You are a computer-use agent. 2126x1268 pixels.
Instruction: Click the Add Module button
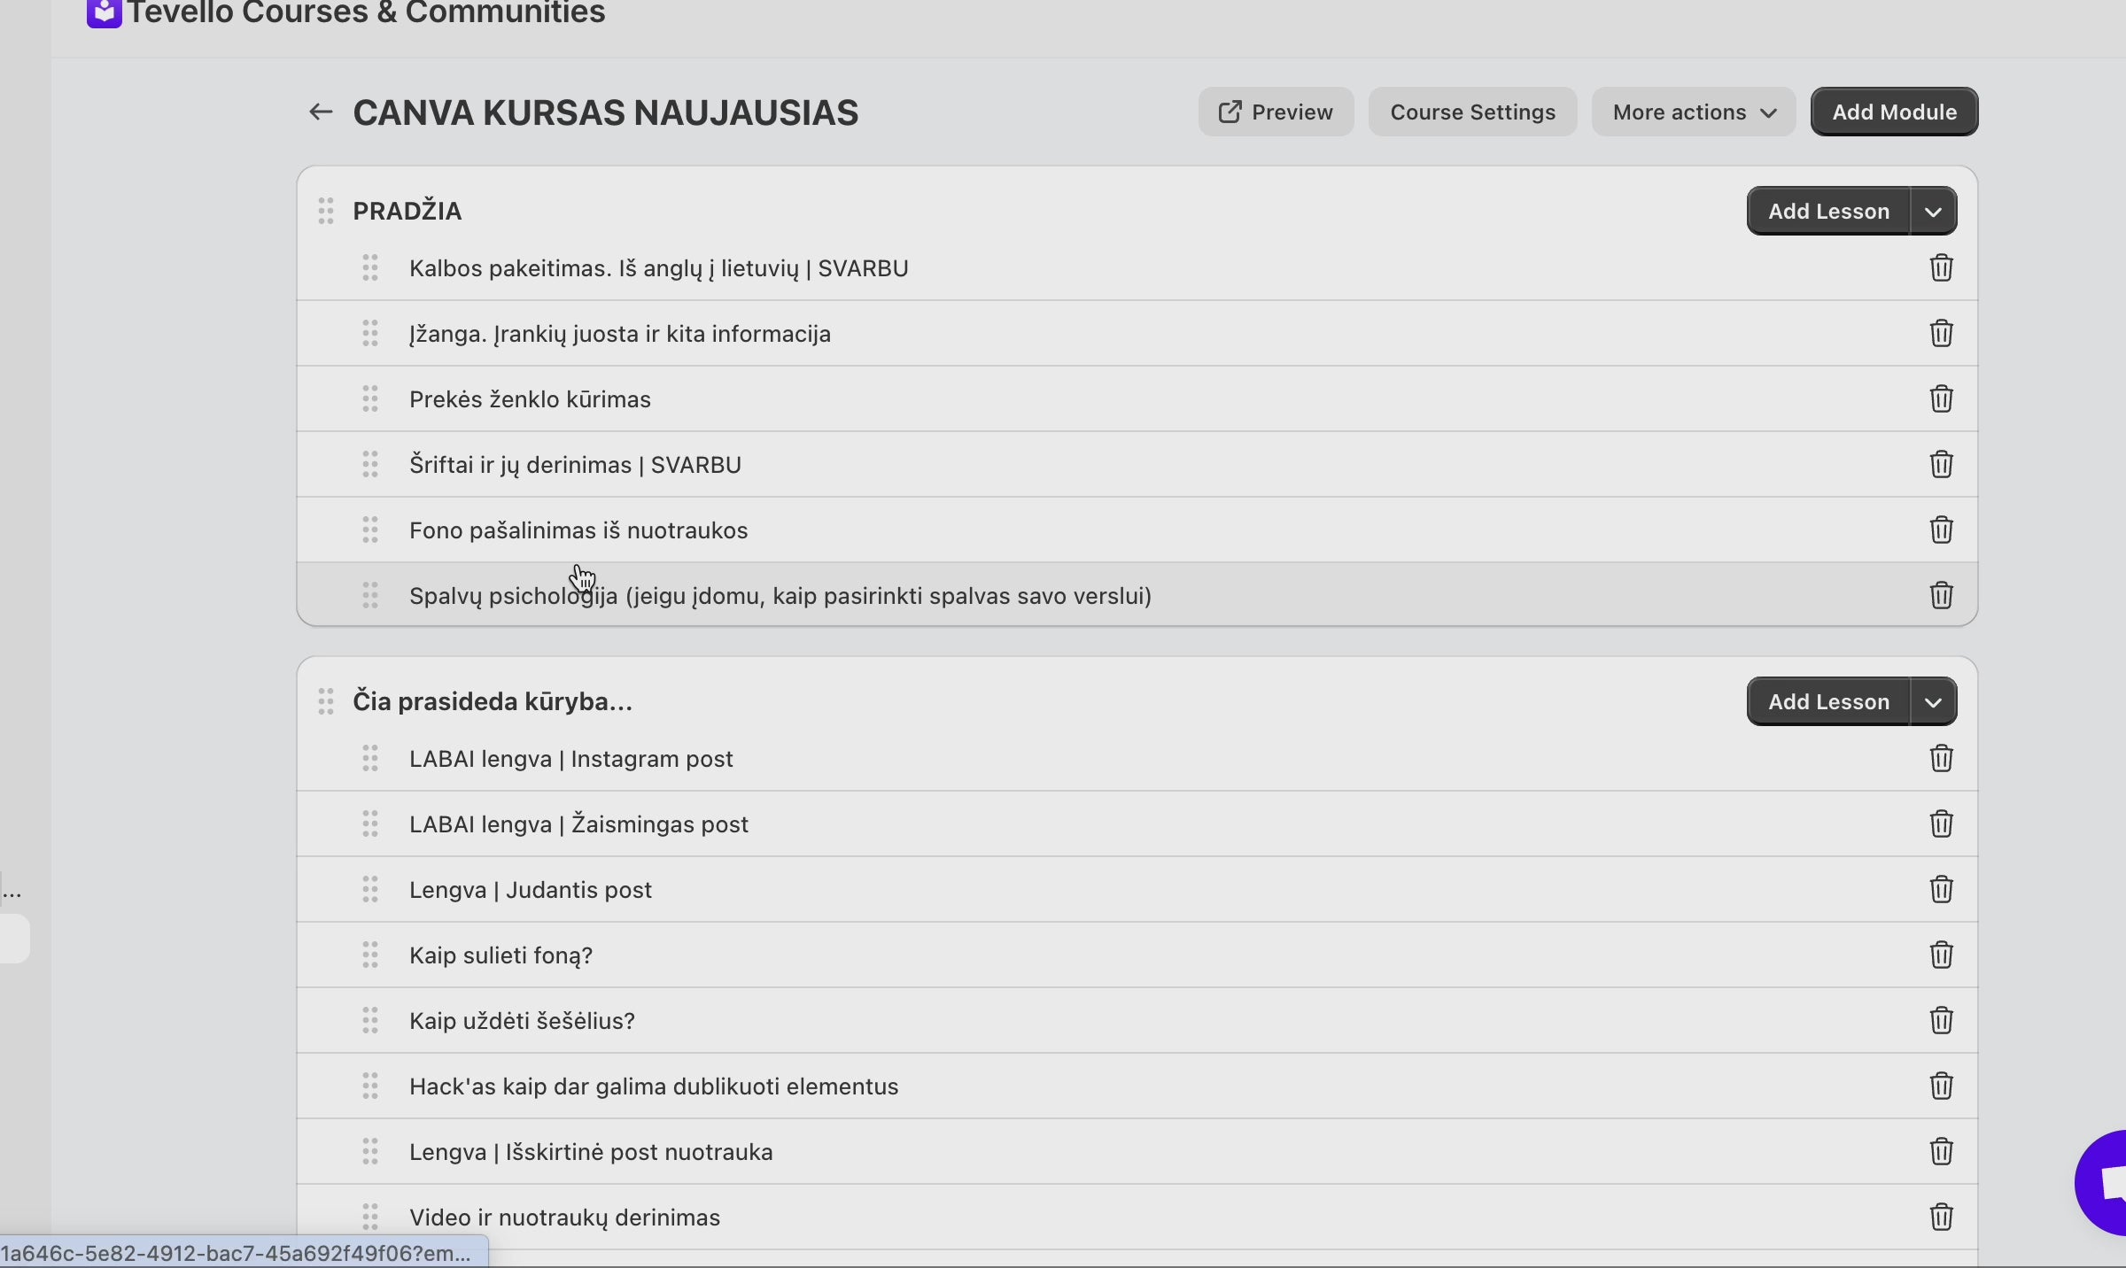pos(1894,112)
